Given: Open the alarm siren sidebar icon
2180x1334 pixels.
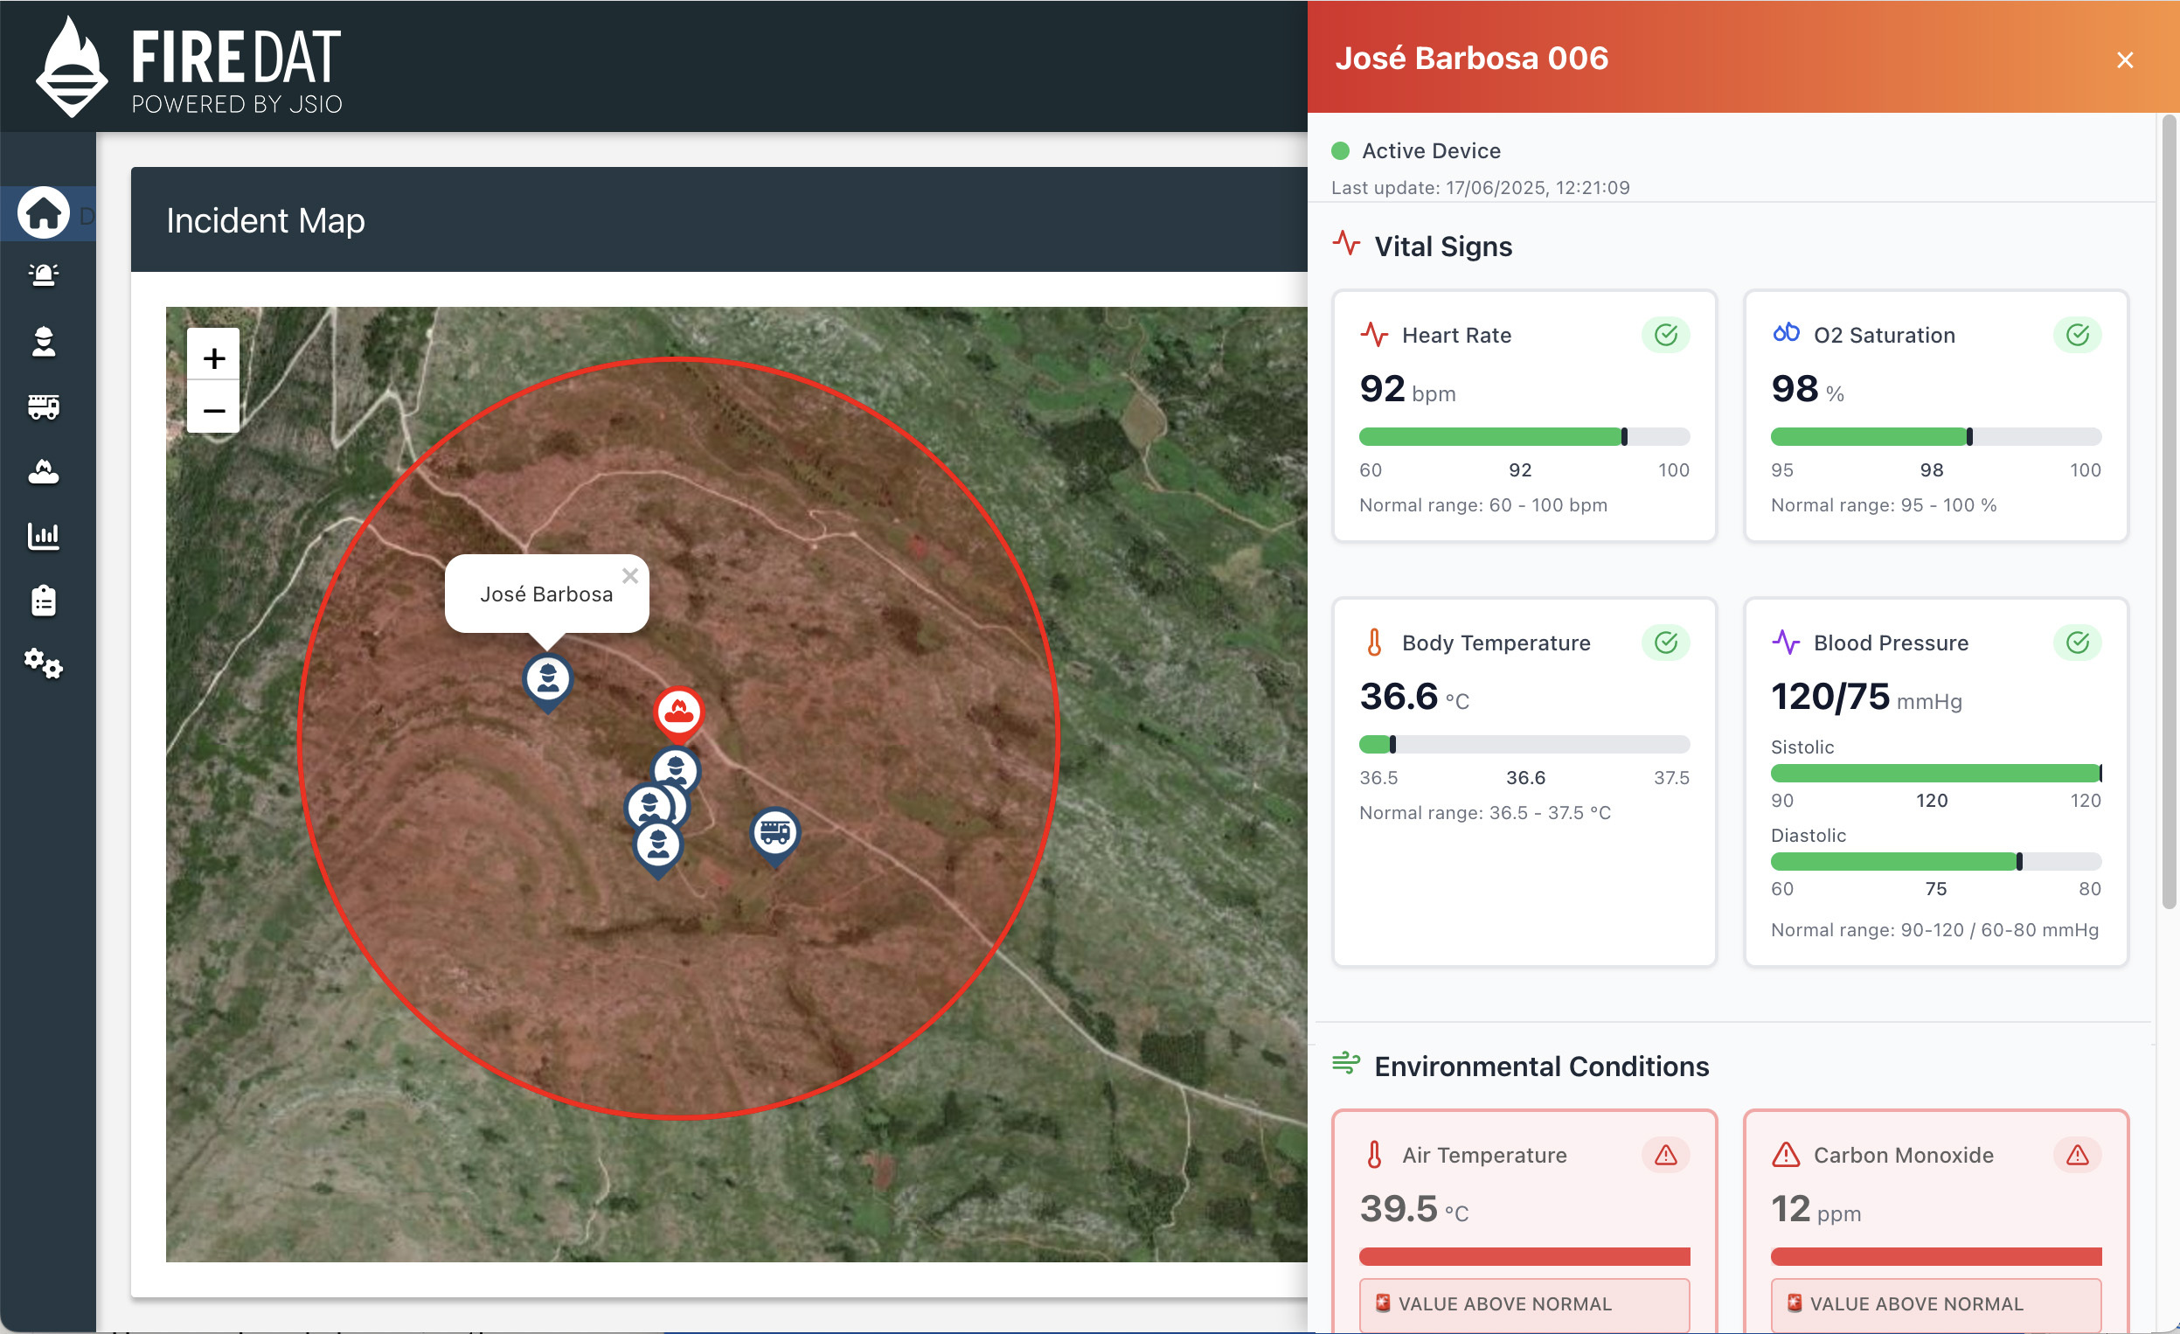Looking at the screenshot, I should (44, 275).
